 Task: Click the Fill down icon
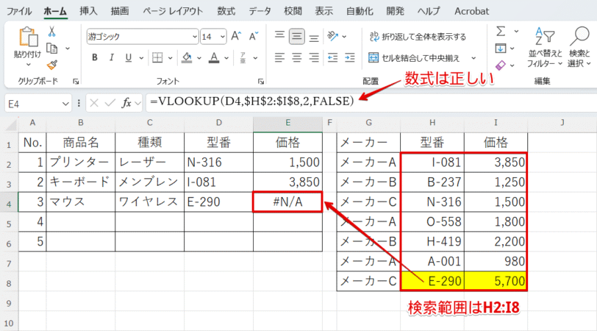click(x=501, y=49)
